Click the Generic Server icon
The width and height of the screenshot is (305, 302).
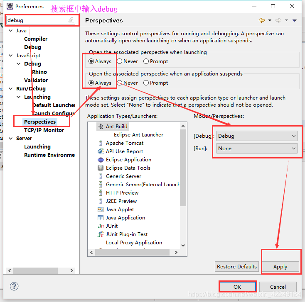[x=101, y=176]
